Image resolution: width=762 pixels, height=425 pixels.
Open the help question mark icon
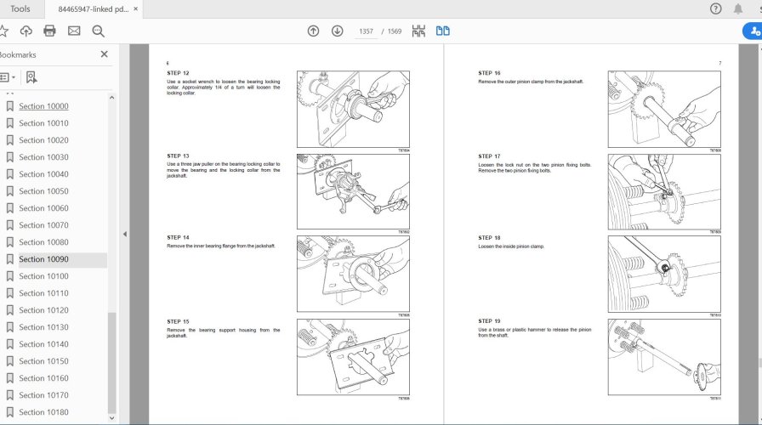tap(715, 8)
